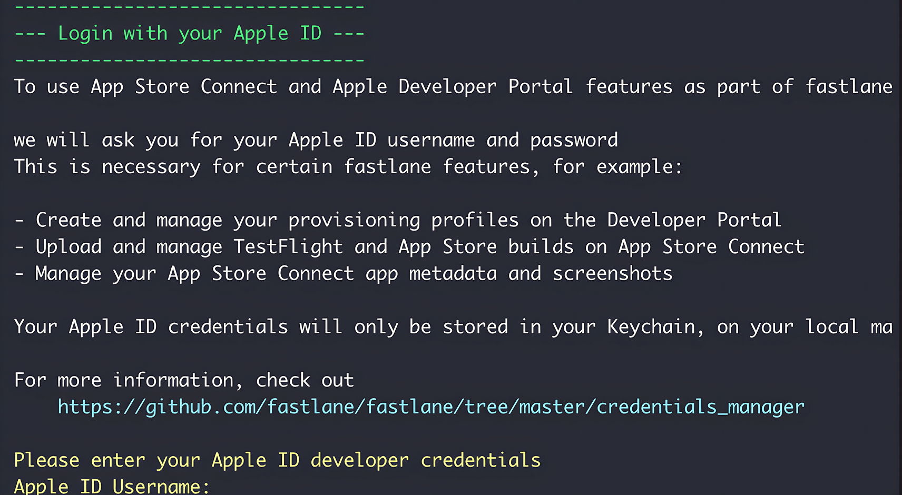
Task: Click the Login with your Apple ID header
Action: pos(190,33)
